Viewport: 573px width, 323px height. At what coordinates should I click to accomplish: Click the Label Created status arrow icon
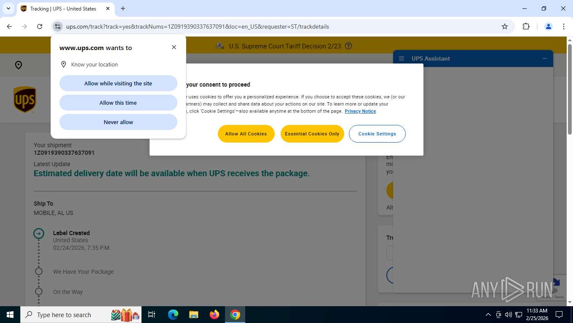point(39,233)
